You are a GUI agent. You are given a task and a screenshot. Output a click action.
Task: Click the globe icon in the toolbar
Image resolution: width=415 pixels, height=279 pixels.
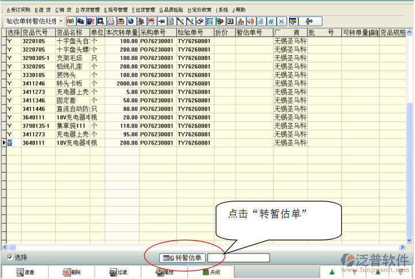pos(131,21)
